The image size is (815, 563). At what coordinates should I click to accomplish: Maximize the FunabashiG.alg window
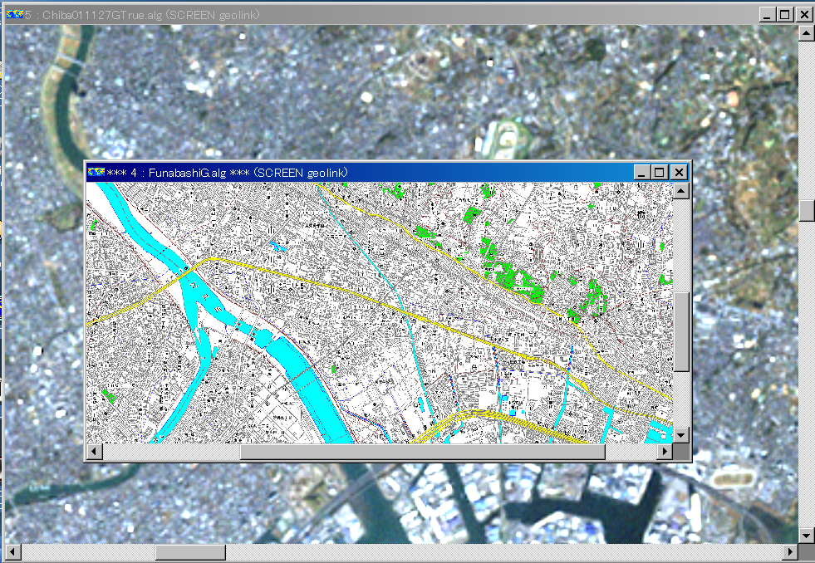click(660, 173)
